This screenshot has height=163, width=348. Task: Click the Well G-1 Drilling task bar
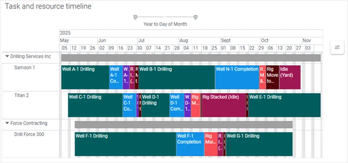tap(259, 144)
